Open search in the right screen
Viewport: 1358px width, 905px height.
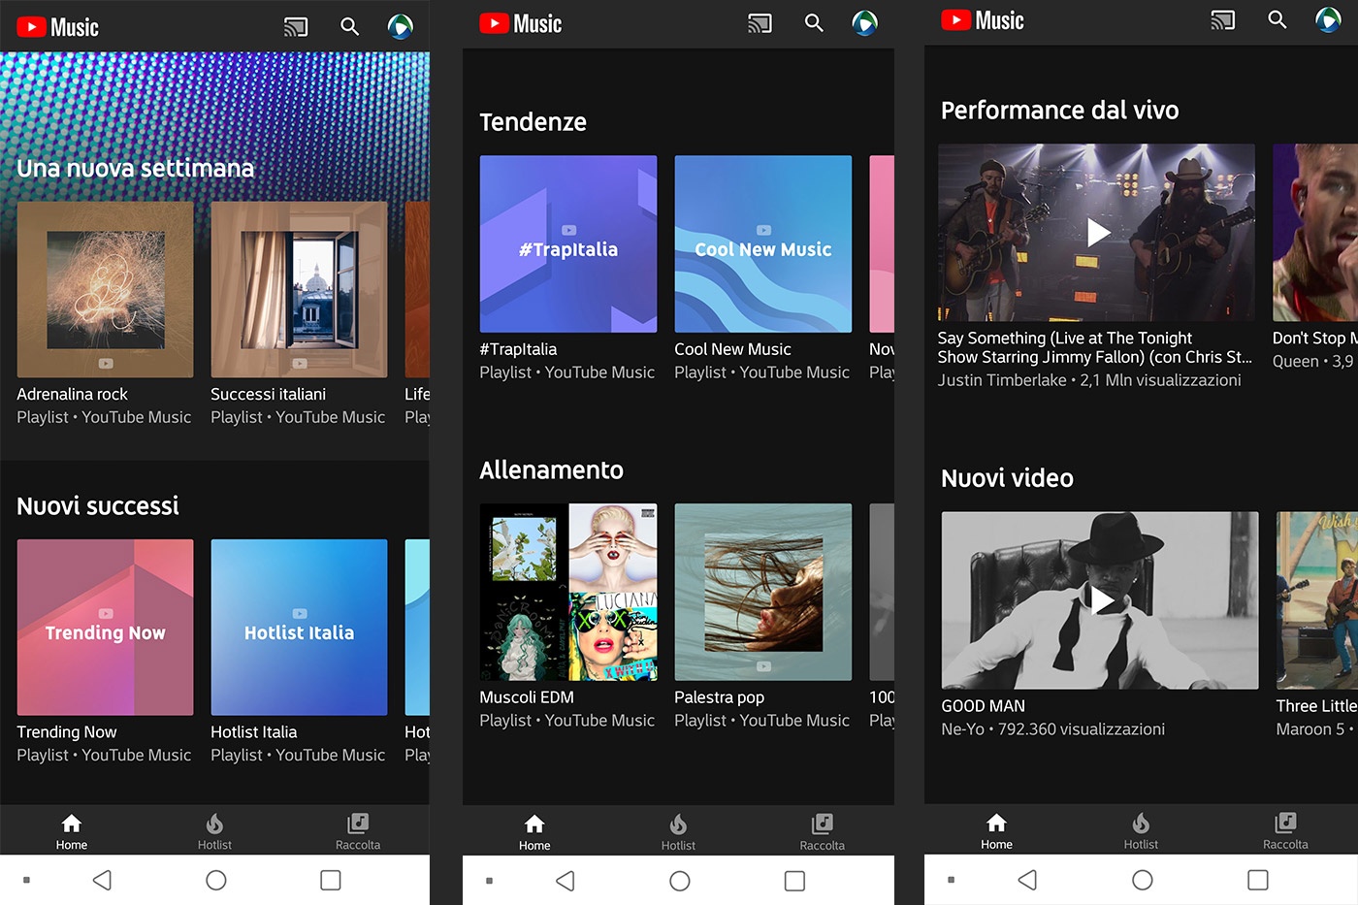coord(1277,20)
